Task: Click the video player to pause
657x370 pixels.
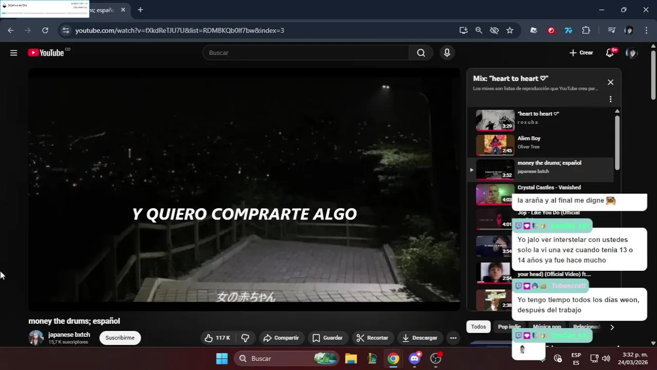Action: tap(244, 189)
